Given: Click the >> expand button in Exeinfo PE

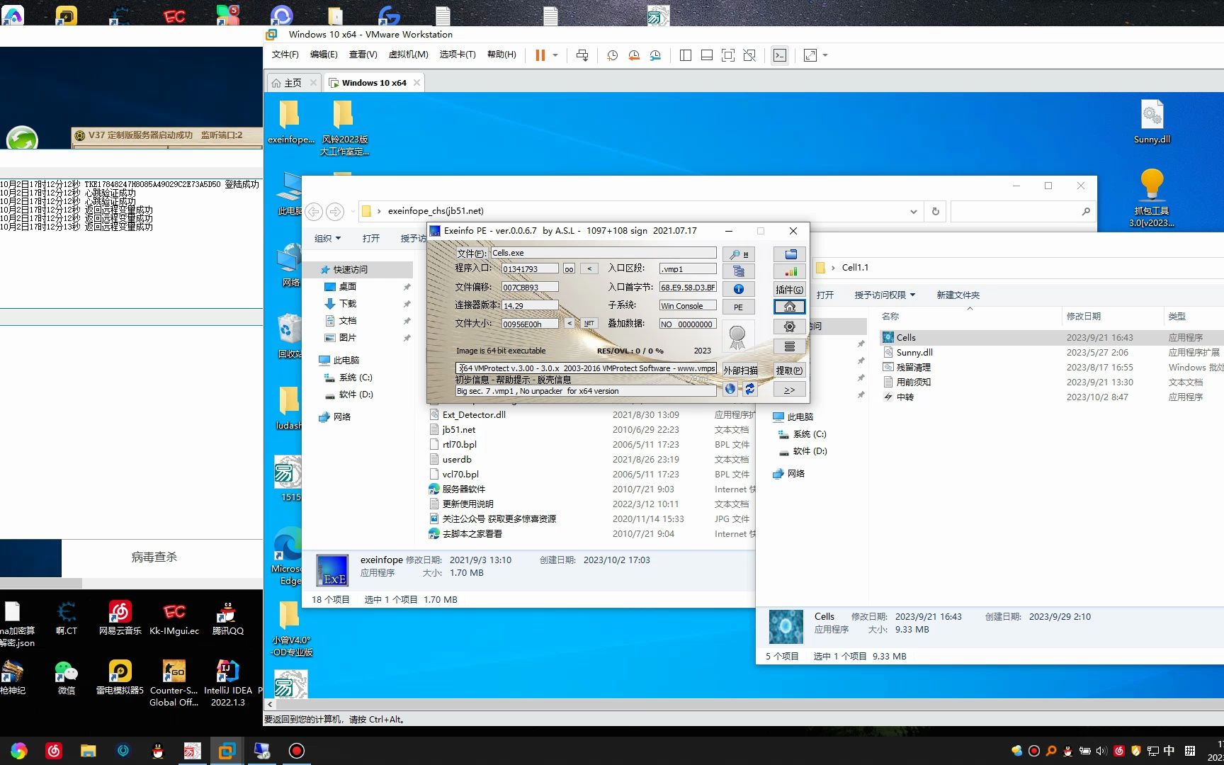Looking at the screenshot, I should click(x=789, y=390).
